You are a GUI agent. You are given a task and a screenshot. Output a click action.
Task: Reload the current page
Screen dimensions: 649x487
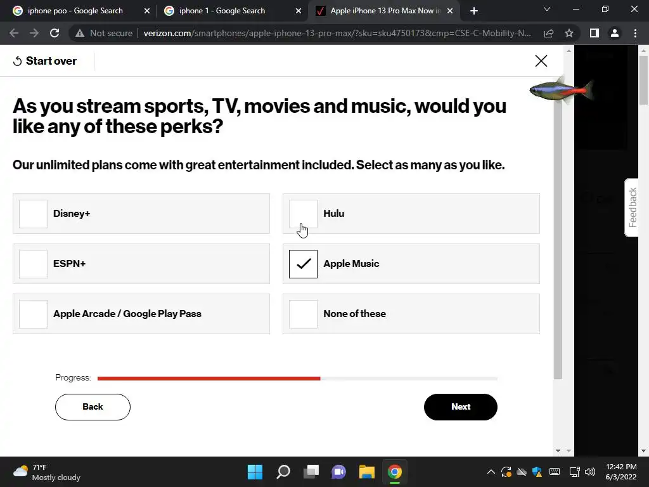pos(55,33)
